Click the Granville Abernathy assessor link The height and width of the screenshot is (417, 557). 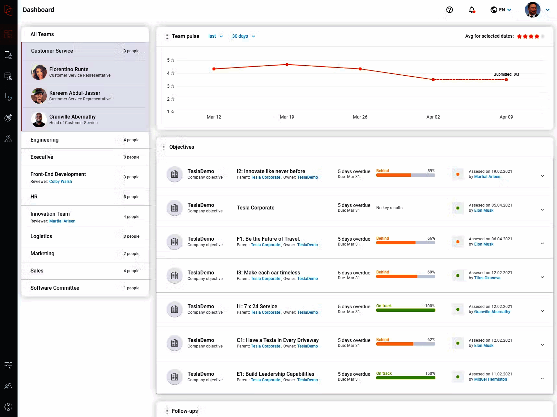tap(492, 312)
